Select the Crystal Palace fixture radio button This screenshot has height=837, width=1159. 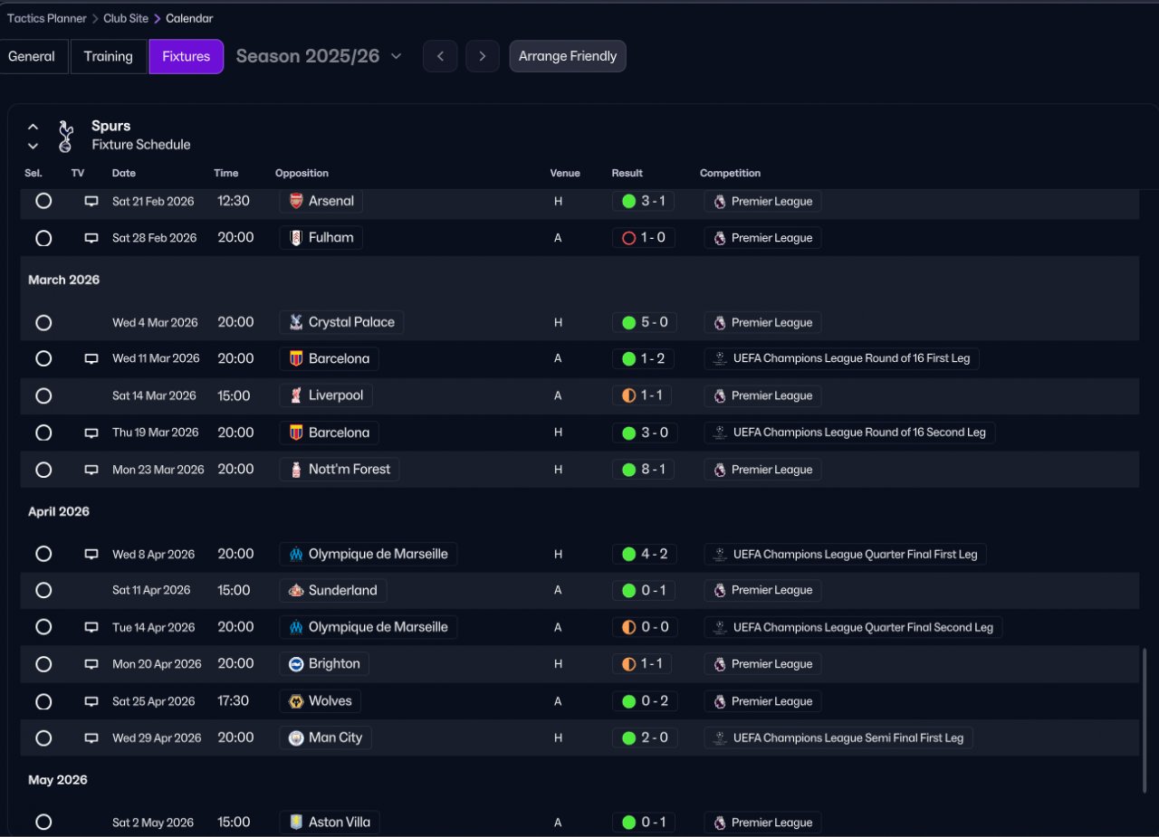[x=43, y=322]
